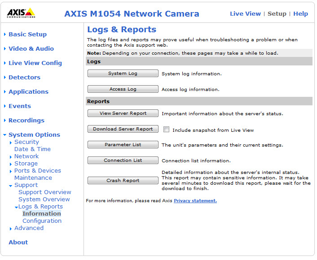317x260 pixels.
Task: Collapse the Logs & Reports sidebar arrow
Action: pos(17,208)
